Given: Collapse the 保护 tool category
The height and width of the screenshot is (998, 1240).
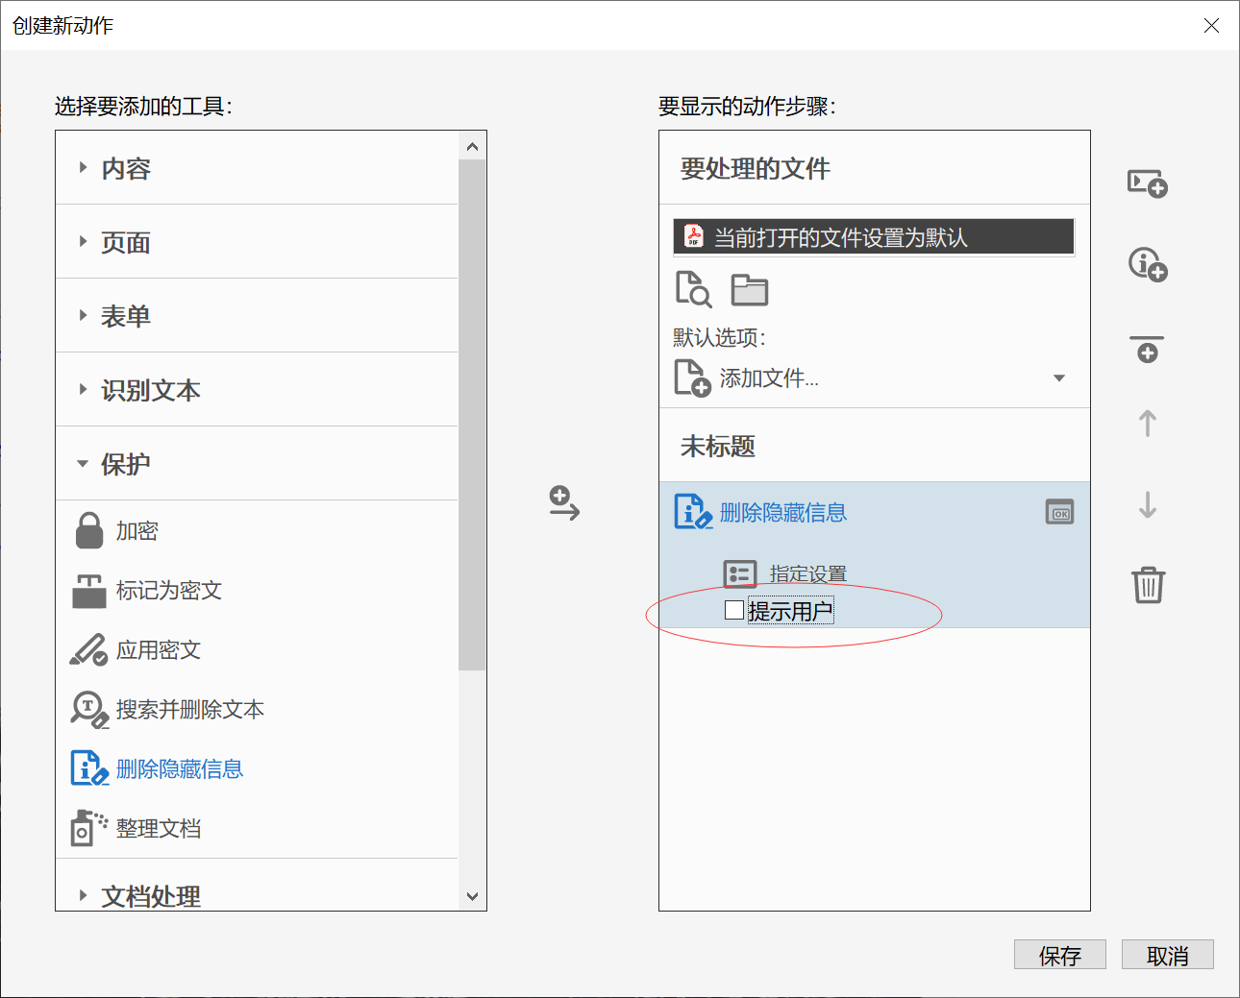Looking at the screenshot, I should point(83,463).
